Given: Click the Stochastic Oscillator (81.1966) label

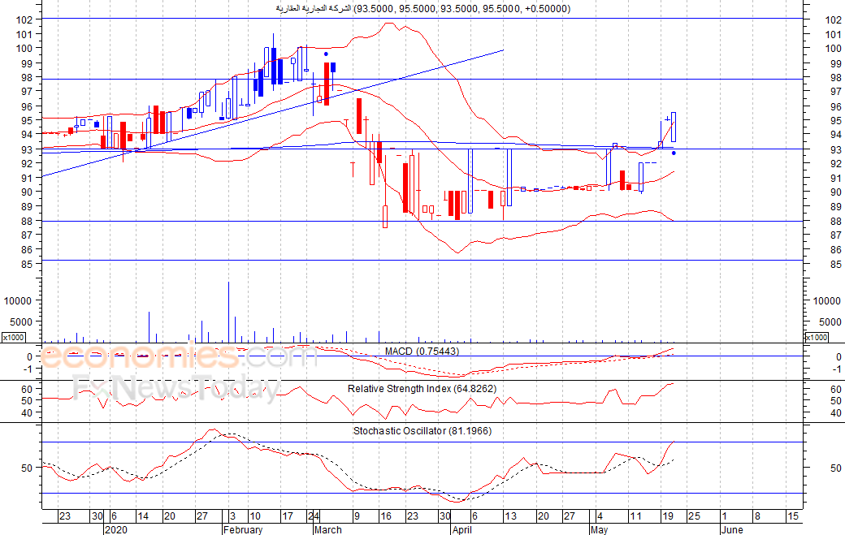Looking at the screenshot, I should coord(422,430).
